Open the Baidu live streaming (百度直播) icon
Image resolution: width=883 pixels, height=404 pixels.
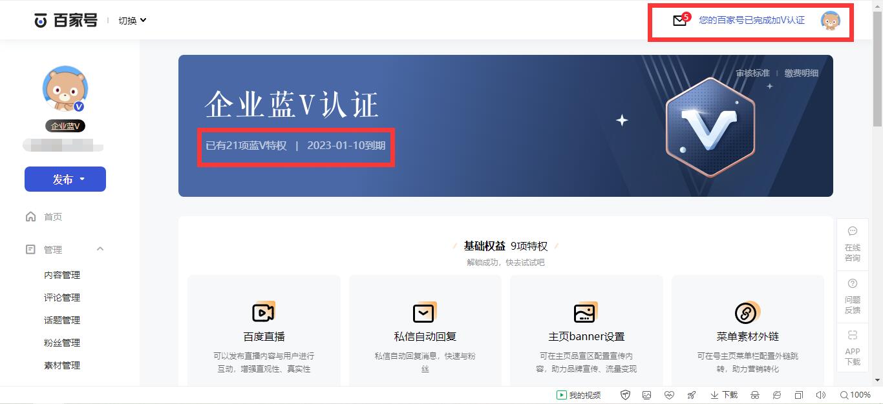263,313
